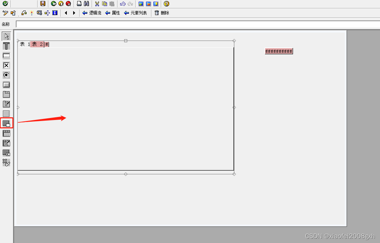Select the Radio button element tool
The height and width of the screenshot is (243, 380).
click(6, 75)
